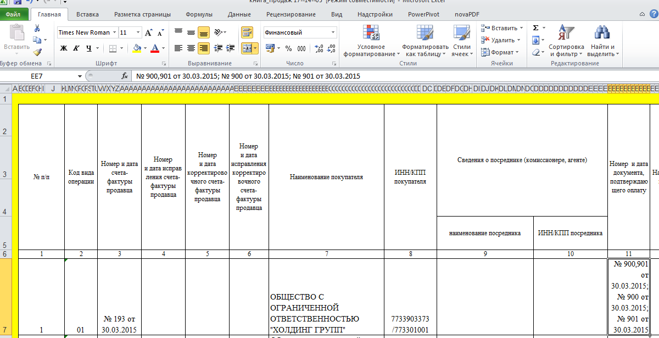Expand the Times New Roman font dropdown
659x338 pixels.
pyautogui.click(x=114, y=32)
